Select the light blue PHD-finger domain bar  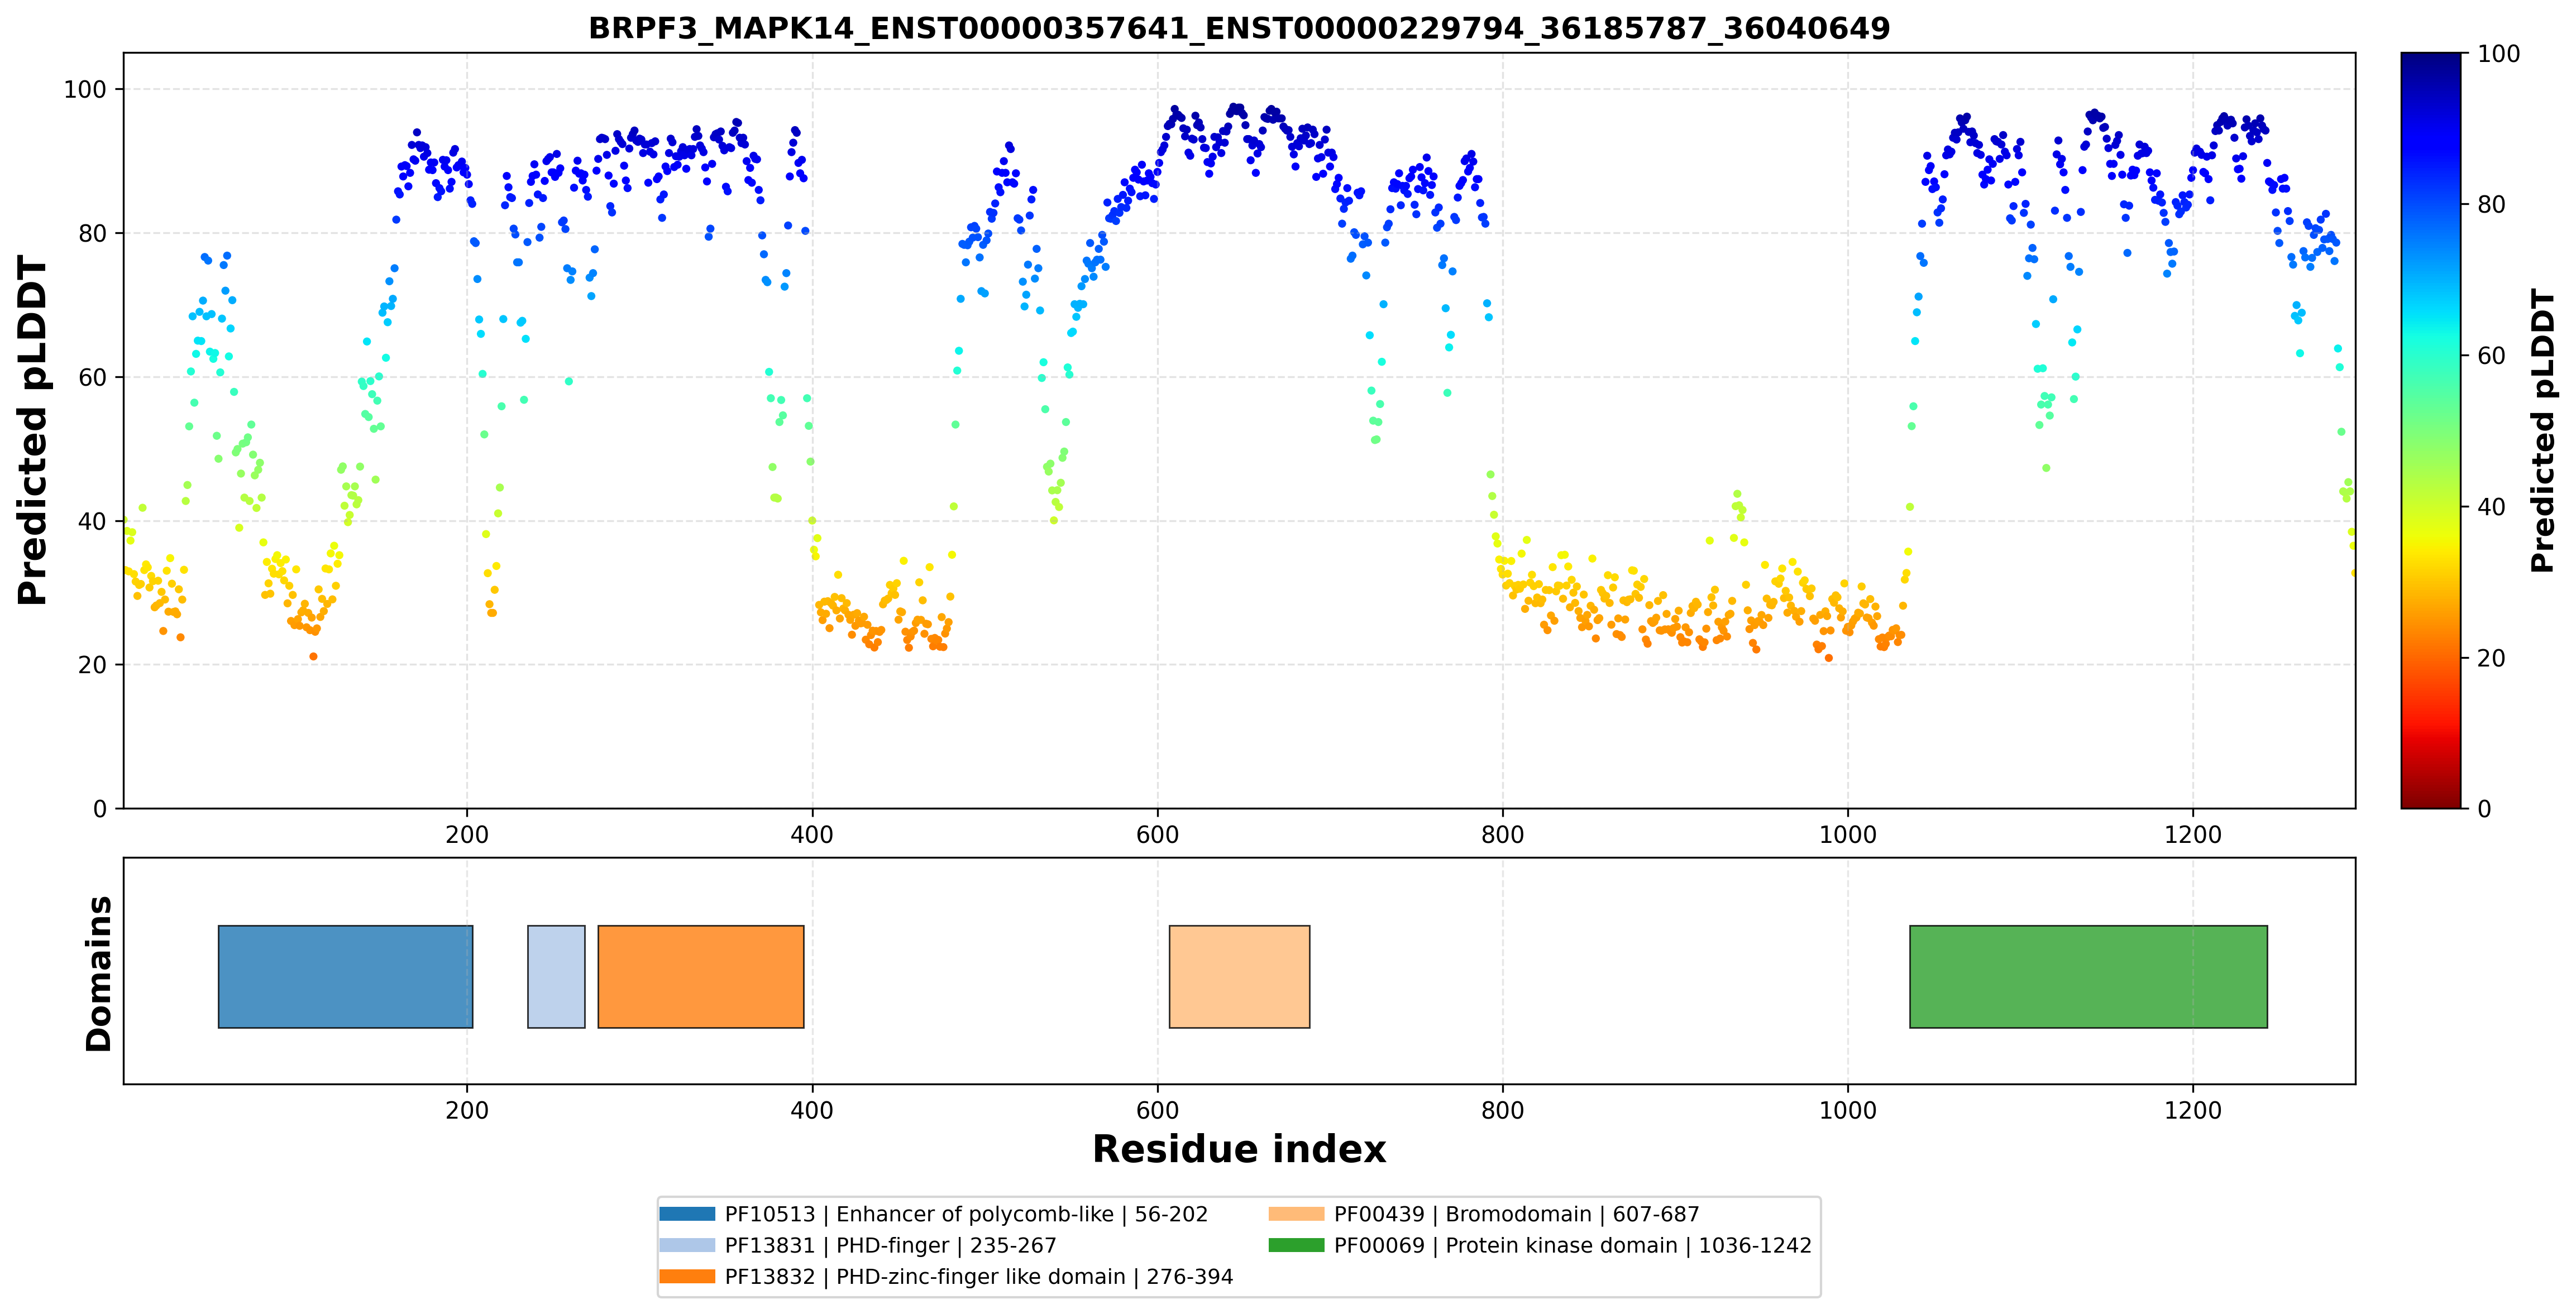[x=556, y=976]
